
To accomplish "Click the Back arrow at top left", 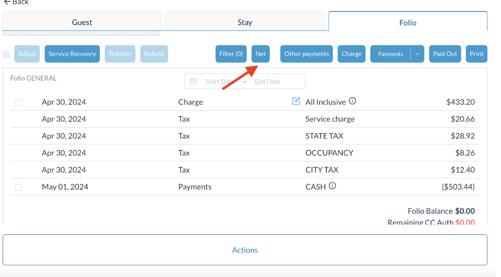I will [7, 2].
